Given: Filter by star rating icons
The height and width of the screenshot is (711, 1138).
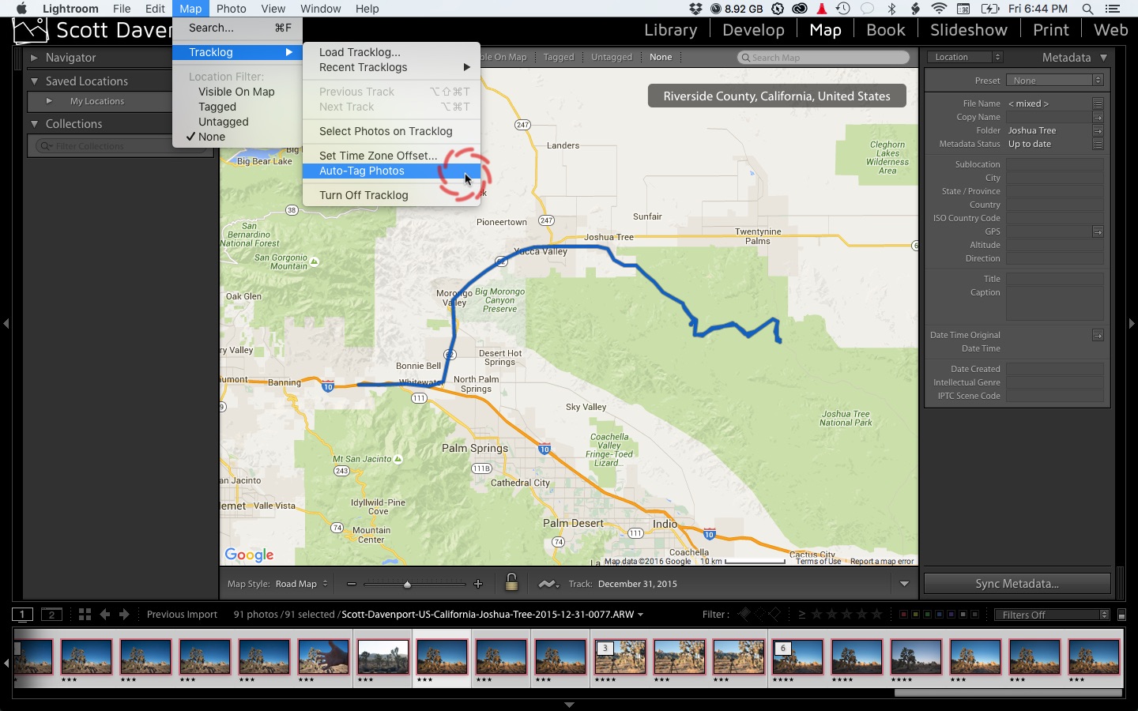Looking at the screenshot, I should tap(849, 614).
